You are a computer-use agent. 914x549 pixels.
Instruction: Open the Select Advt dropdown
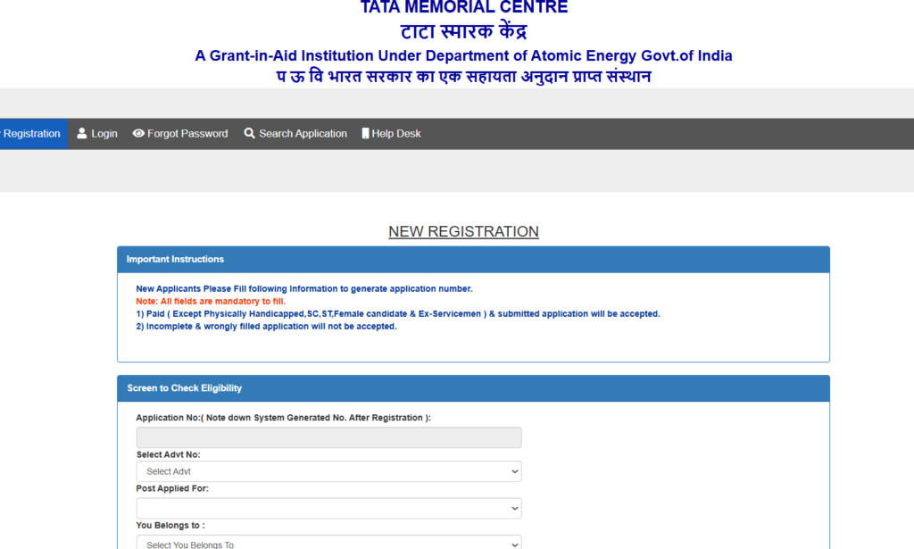pos(328,471)
